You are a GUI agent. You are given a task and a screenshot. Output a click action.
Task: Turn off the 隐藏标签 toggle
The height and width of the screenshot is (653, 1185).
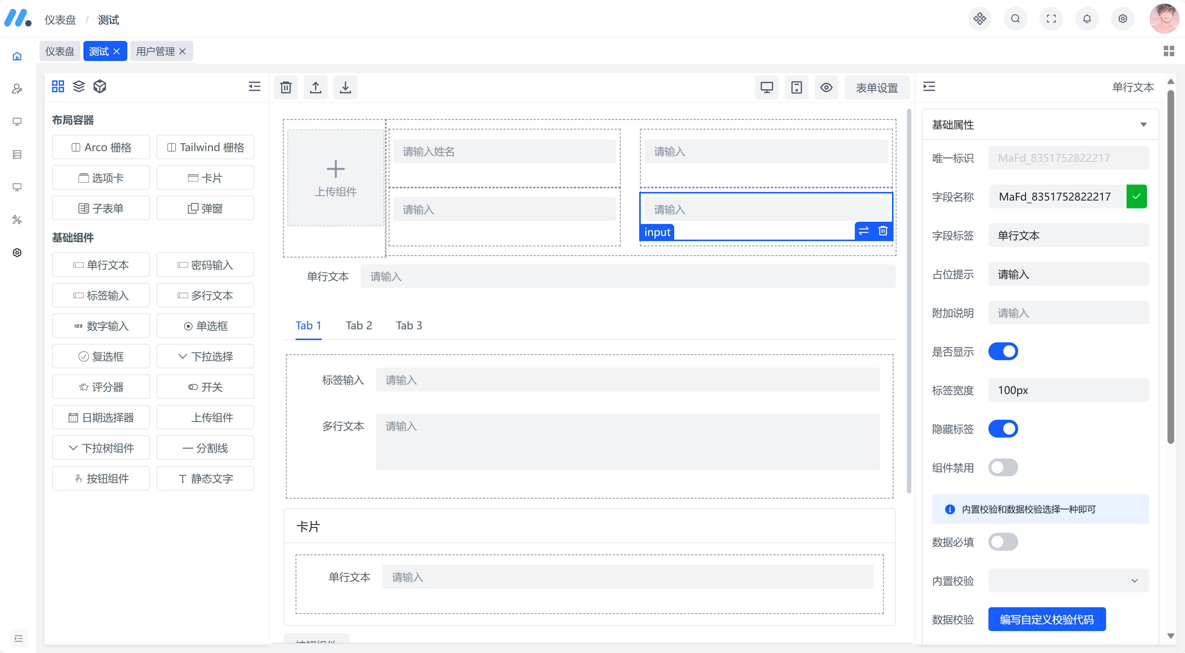(x=1003, y=428)
